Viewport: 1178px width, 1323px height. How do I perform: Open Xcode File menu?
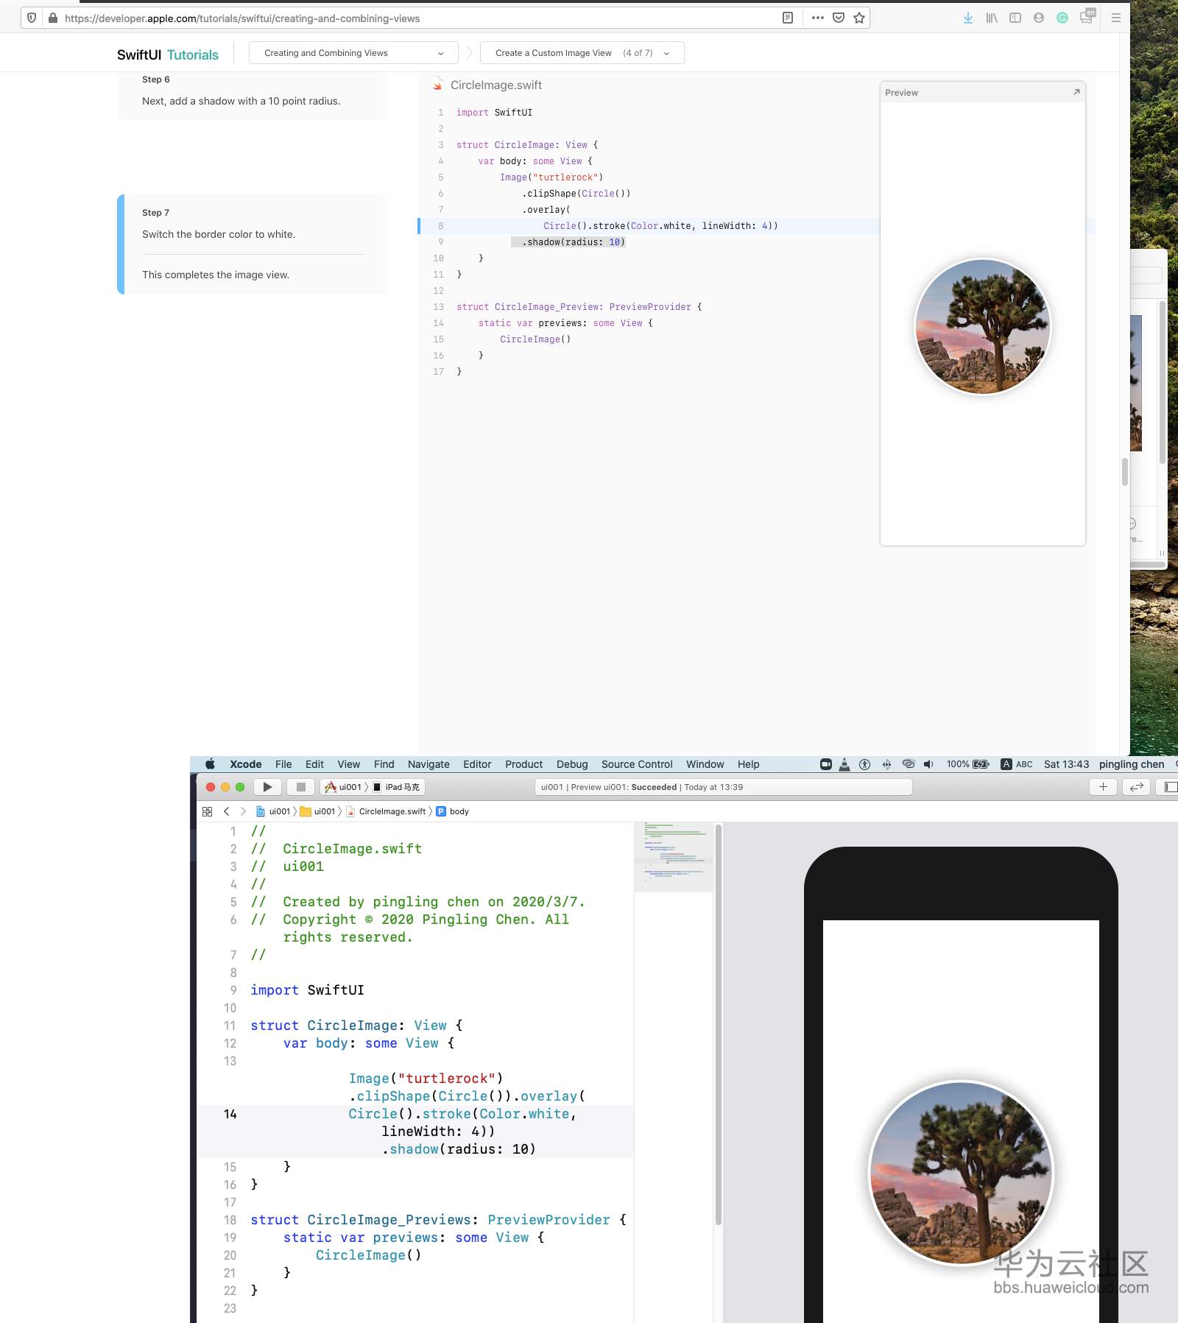click(283, 764)
